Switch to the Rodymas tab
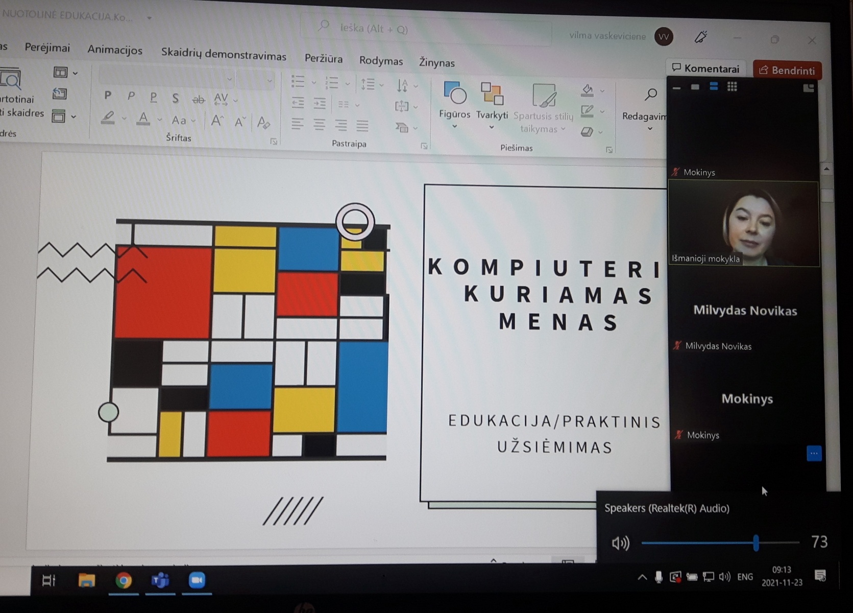 point(381,61)
